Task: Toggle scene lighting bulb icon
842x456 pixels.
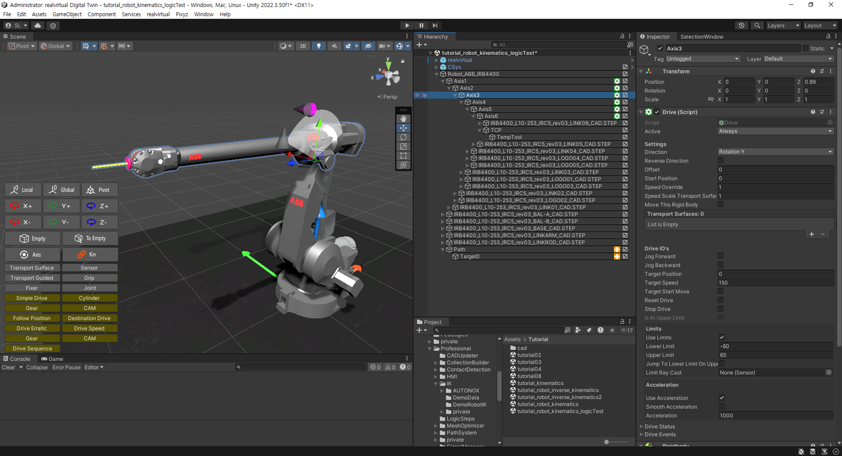Action: tap(319, 46)
